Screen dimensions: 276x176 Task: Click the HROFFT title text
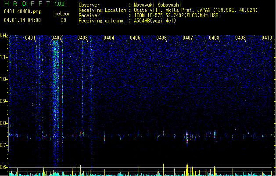(x=28, y=4)
